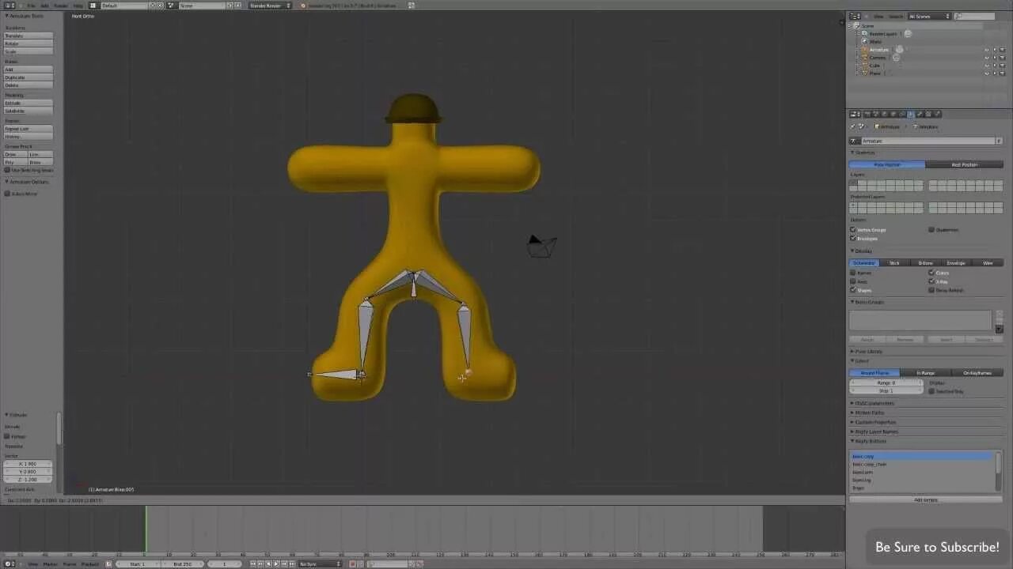Enable the Quaternion deform checkbox
The image size is (1013, 569).
click(931, 230)
